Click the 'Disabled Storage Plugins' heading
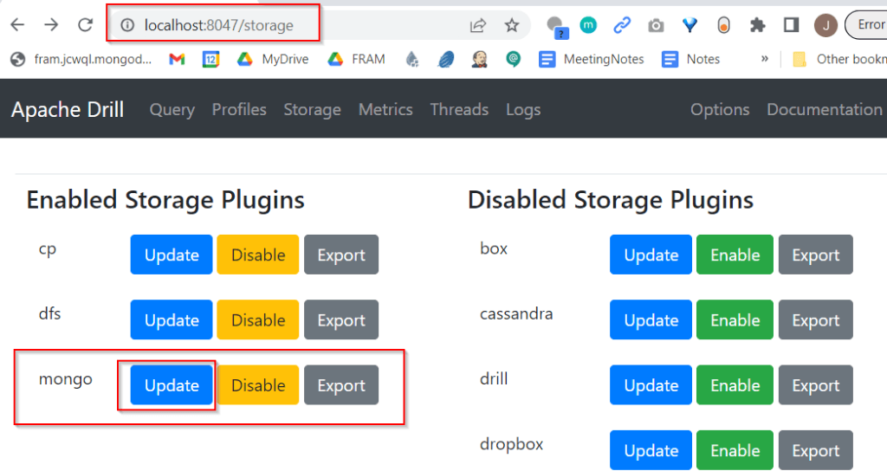887x471 pixels. [611, 200]
